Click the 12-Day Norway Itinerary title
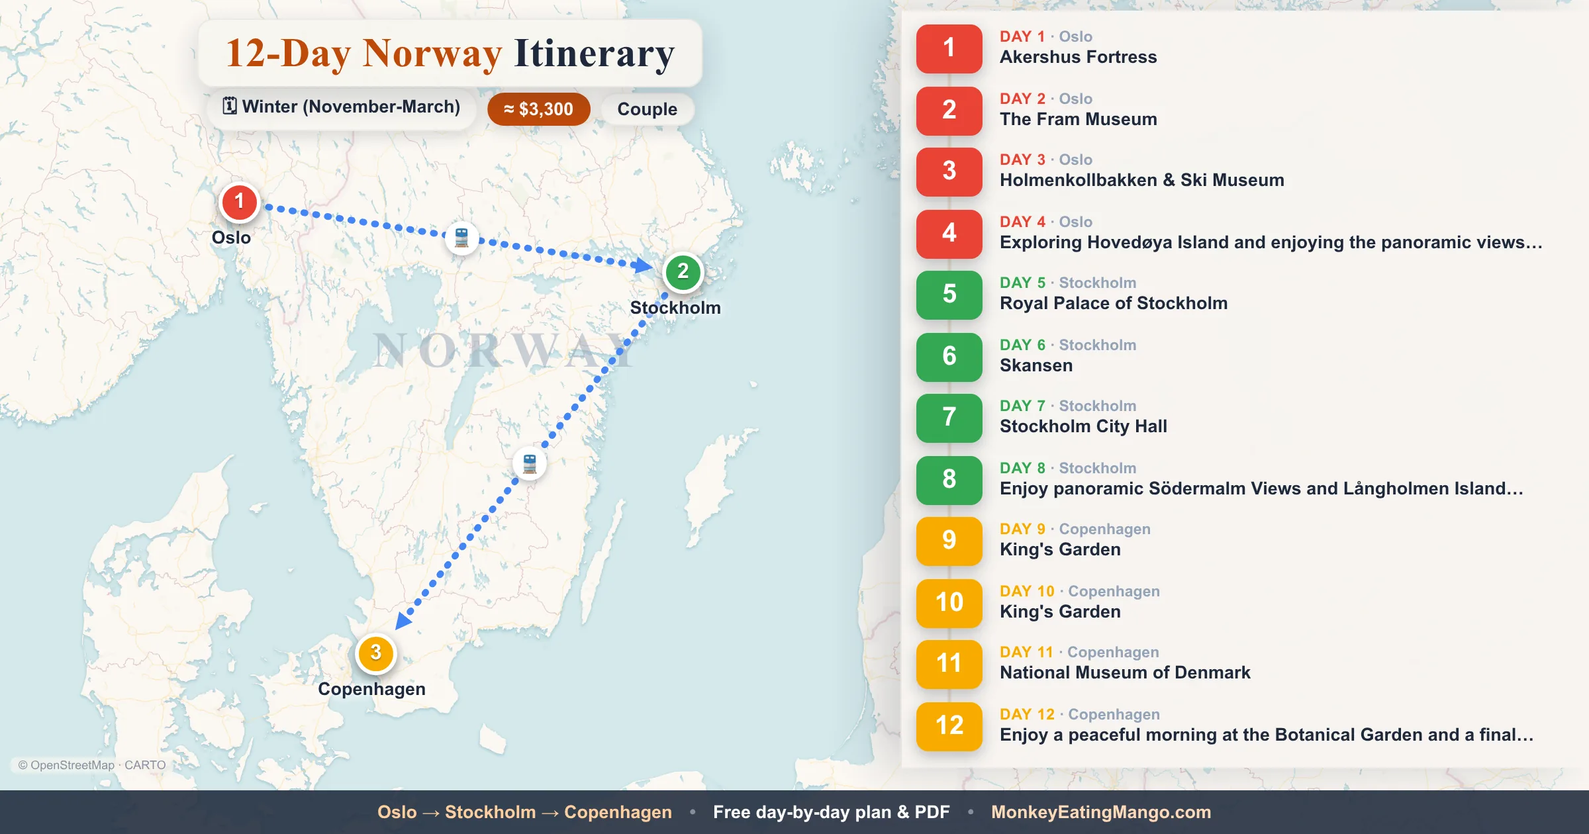 pyautogui.click(x=450, y=54)
